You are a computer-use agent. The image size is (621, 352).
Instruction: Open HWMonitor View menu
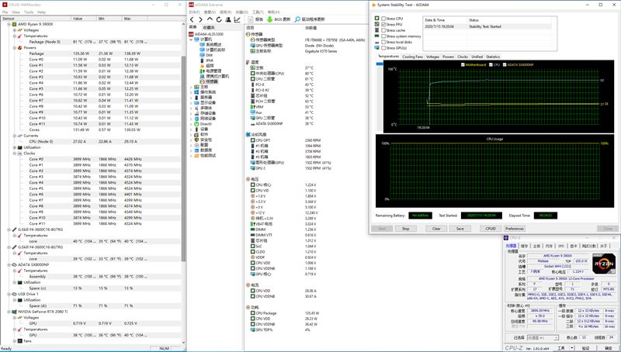(x=16, y=12)
